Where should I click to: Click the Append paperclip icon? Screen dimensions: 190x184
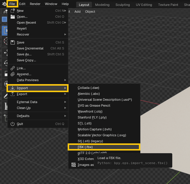coord(12,74)
